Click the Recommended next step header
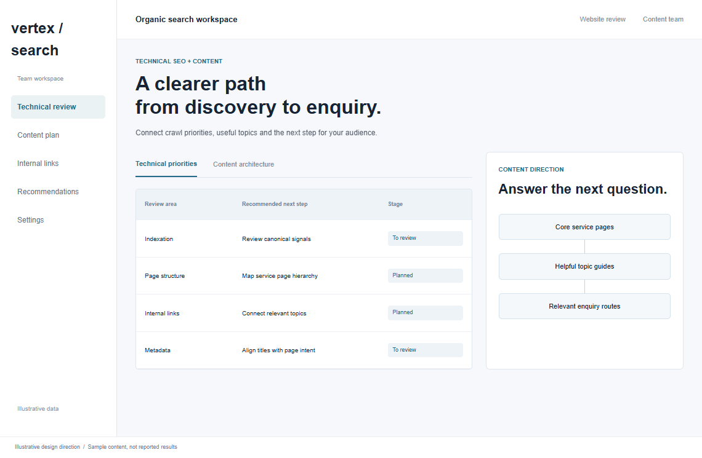The width and height of the screenshot is (702, 458). [x=275, y=203]
